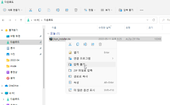Refresh the folder view
170x105 pixels.
(x=154, y=20)
